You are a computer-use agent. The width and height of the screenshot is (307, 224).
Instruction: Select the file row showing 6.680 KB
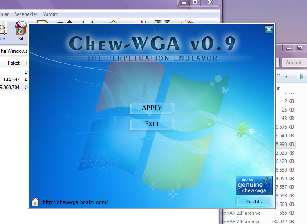pyautogui.click(x=285, y=170)
